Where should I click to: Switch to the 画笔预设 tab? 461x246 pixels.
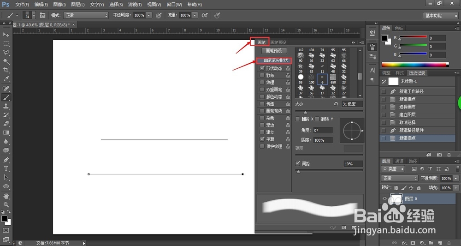click(278, 42)
